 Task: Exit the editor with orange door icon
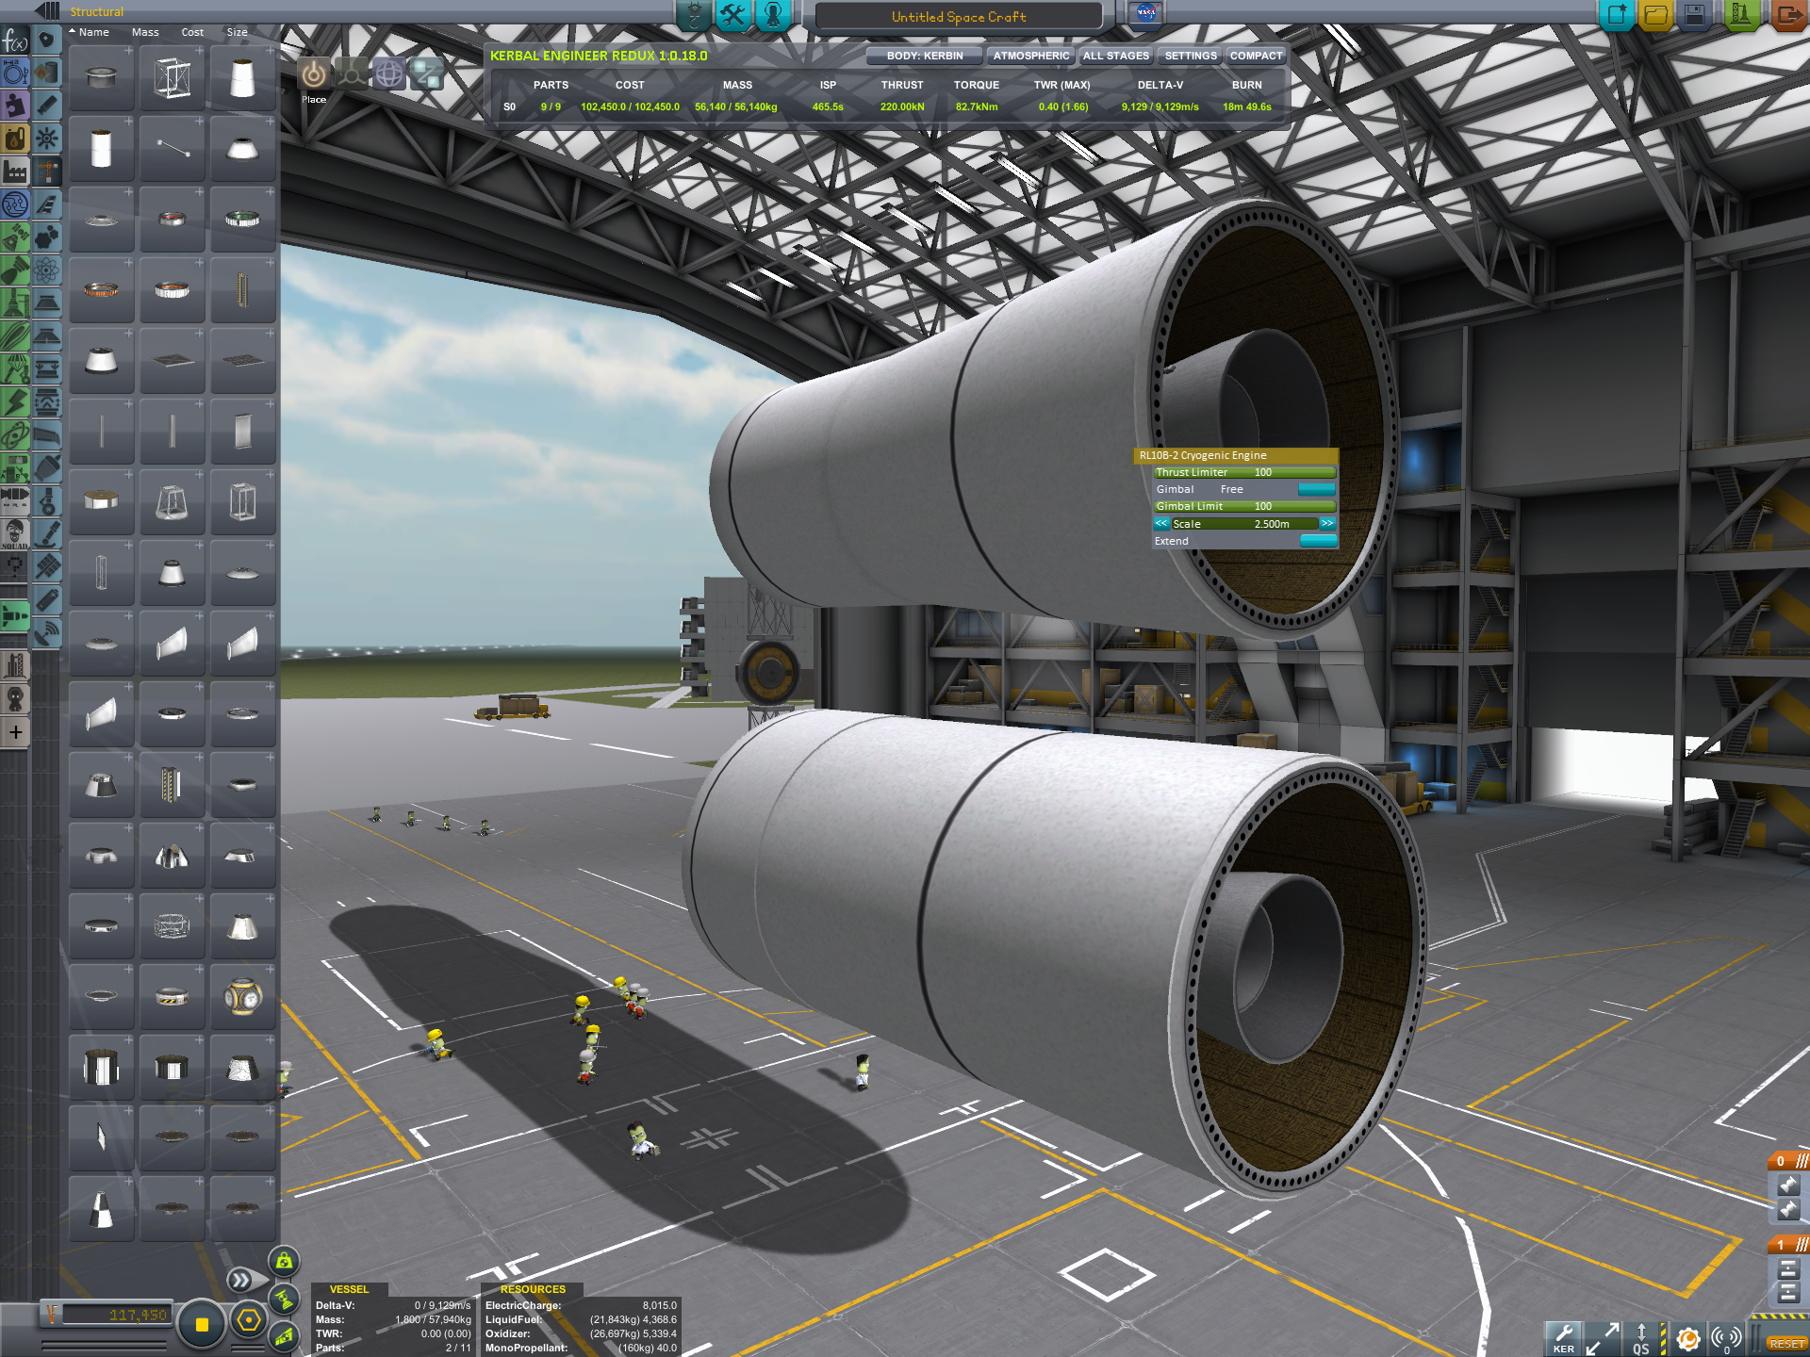point(1787,14)
